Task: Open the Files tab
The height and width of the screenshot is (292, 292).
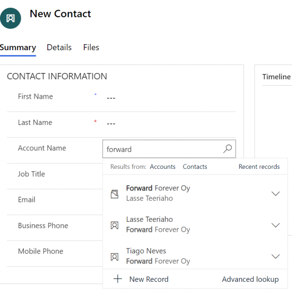Action: pos(91,48)
